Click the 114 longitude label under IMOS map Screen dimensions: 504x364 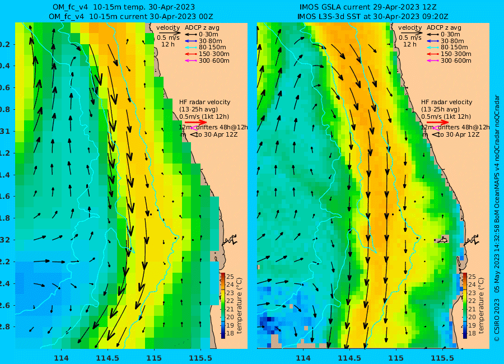point(303,358)
